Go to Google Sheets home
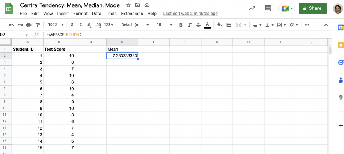The height and width of the screenshot is (154, 344). [x=9, y=9]
